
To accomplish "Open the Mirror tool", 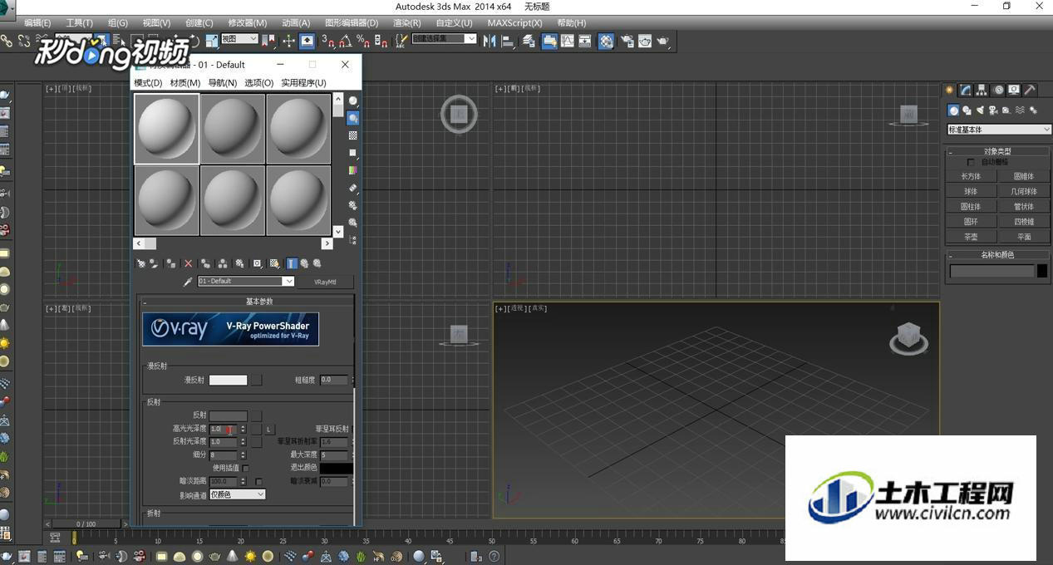I will click(490, 40).
